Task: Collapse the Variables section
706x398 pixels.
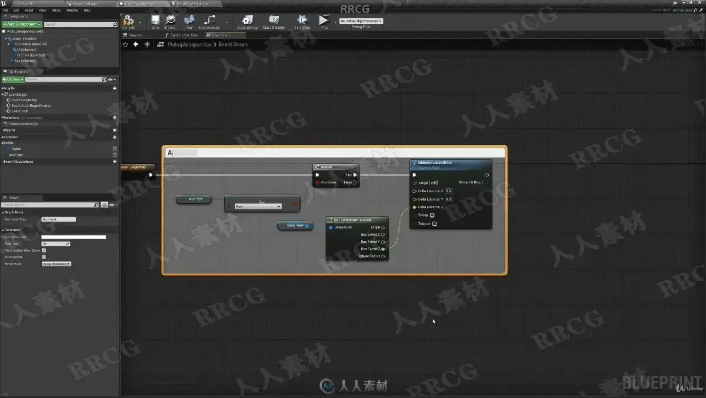Action: 2,137
